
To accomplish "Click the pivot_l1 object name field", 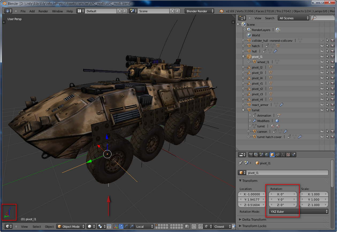I will 287,173.
